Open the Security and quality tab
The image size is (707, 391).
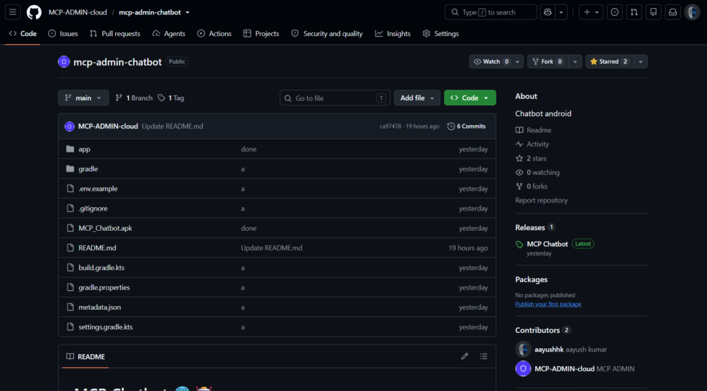pyautogui.click(x=327, y=33)
